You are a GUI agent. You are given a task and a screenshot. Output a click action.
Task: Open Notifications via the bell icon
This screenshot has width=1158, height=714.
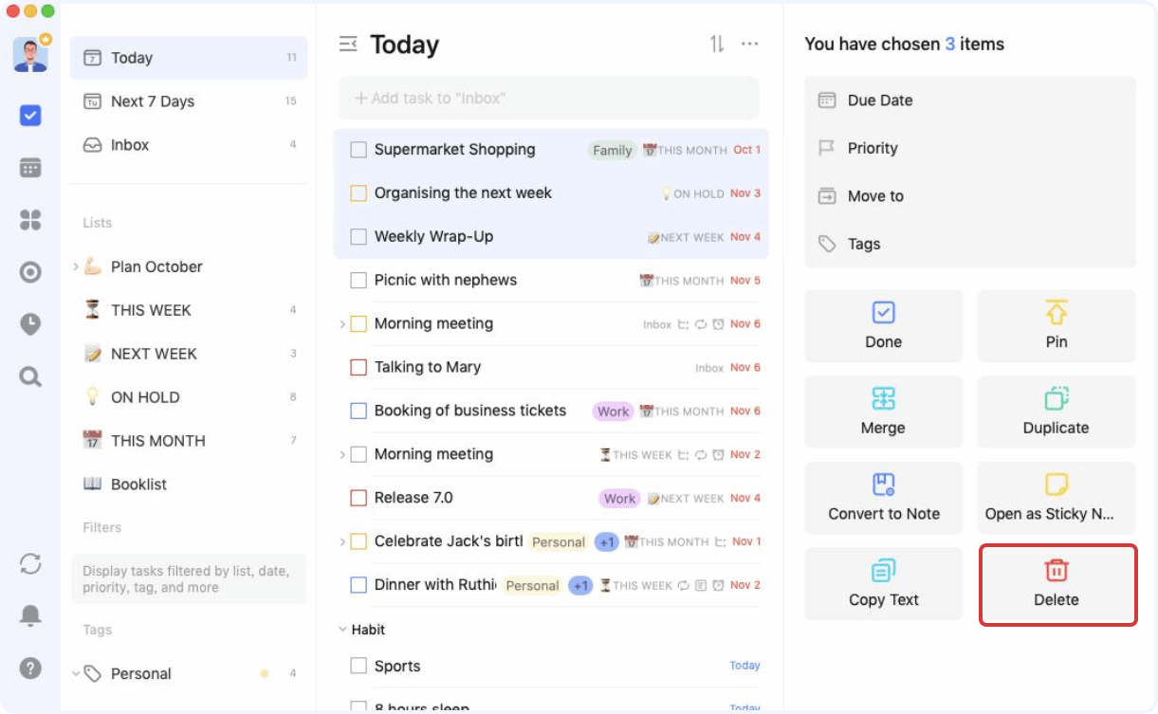[x=29, y=615]
